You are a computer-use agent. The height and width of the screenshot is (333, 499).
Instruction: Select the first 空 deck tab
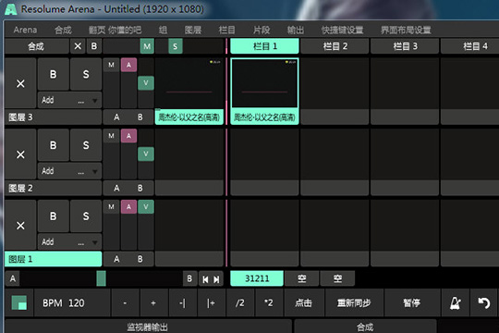coord(301,278)
